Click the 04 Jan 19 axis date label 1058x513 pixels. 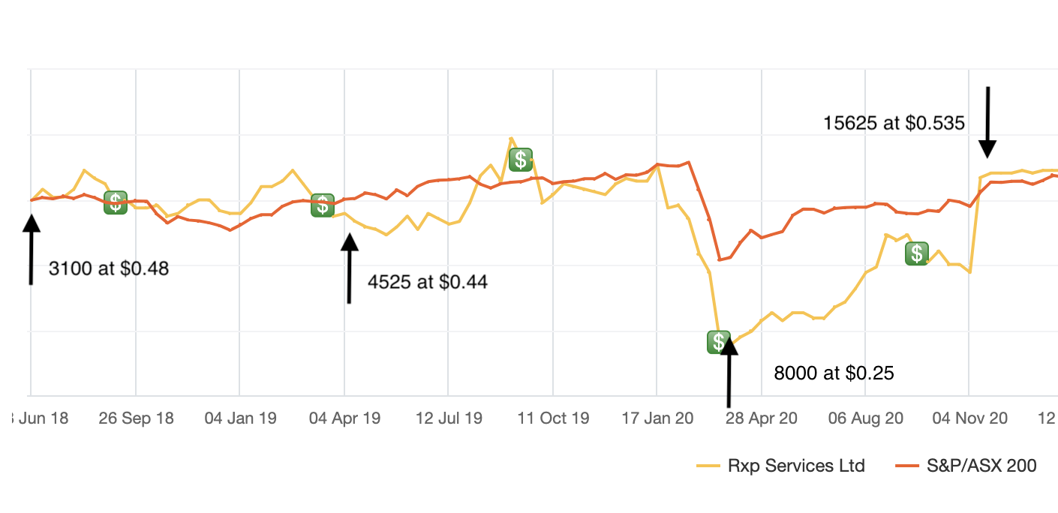(240, 418)
